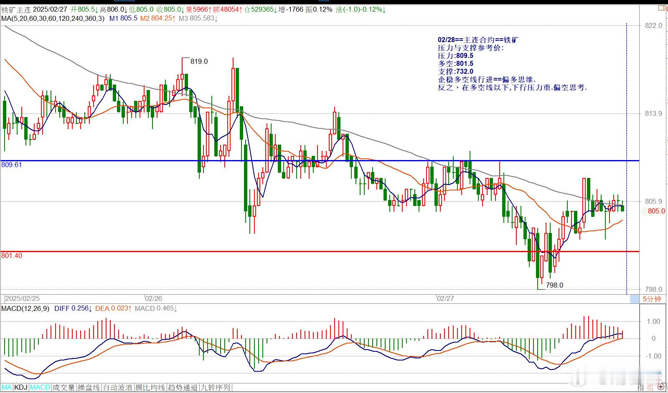Screen dimensions: 668x393
Task: Click the 1.00 MACD axis label
Action: pyautogui.click(x=653, y=321)
